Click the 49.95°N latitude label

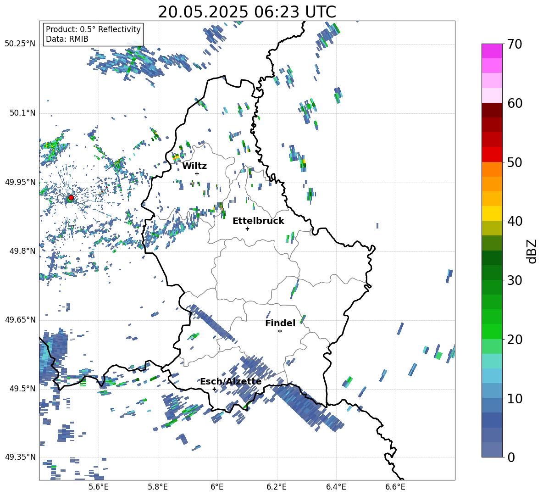(x=20, y=182)
